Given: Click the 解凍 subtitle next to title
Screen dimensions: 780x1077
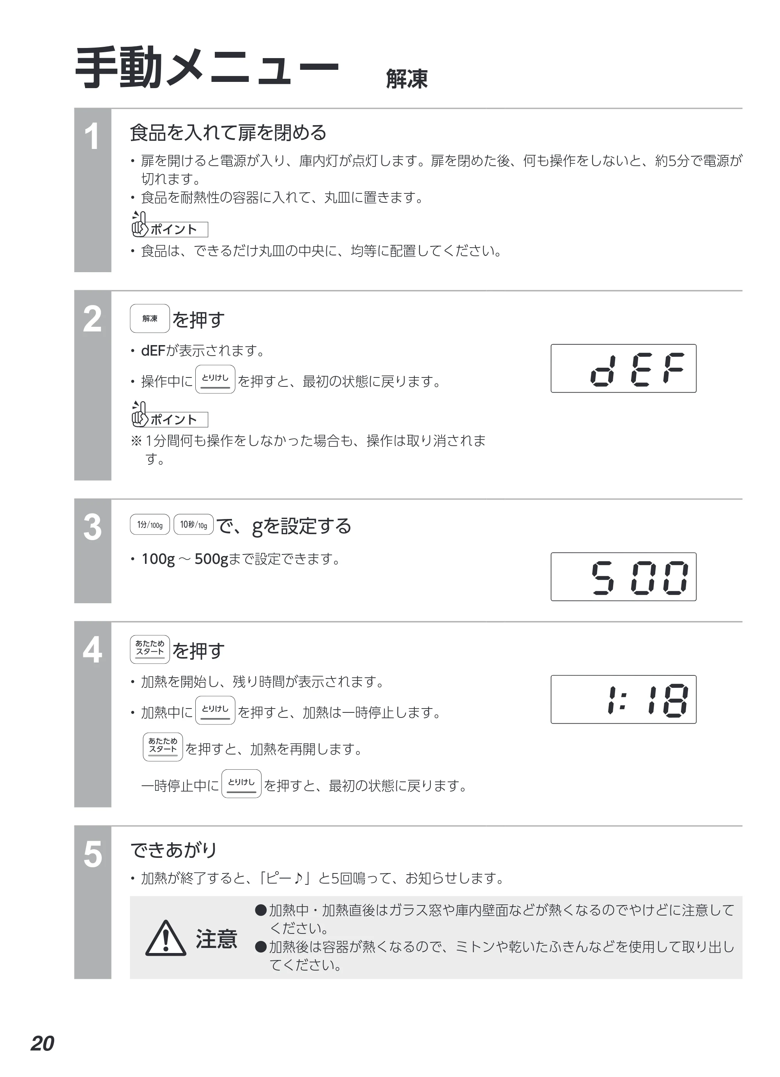Looking at the screenshot, I should click(x=407, y=79).
